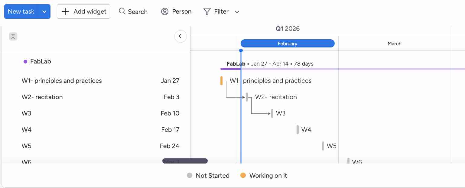Select the February month header
465x188 pixels.
[x=287, y=44]
